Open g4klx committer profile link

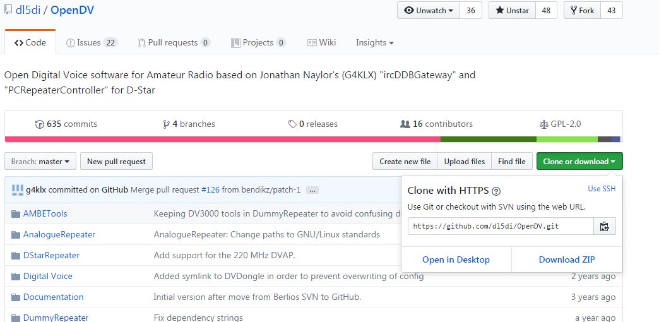[36, 190]
